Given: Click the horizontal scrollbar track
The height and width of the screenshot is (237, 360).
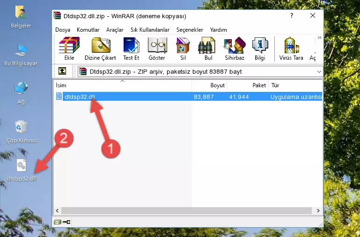Looking at the screenshot, I should pyautogui.click(x=186, y=210).
